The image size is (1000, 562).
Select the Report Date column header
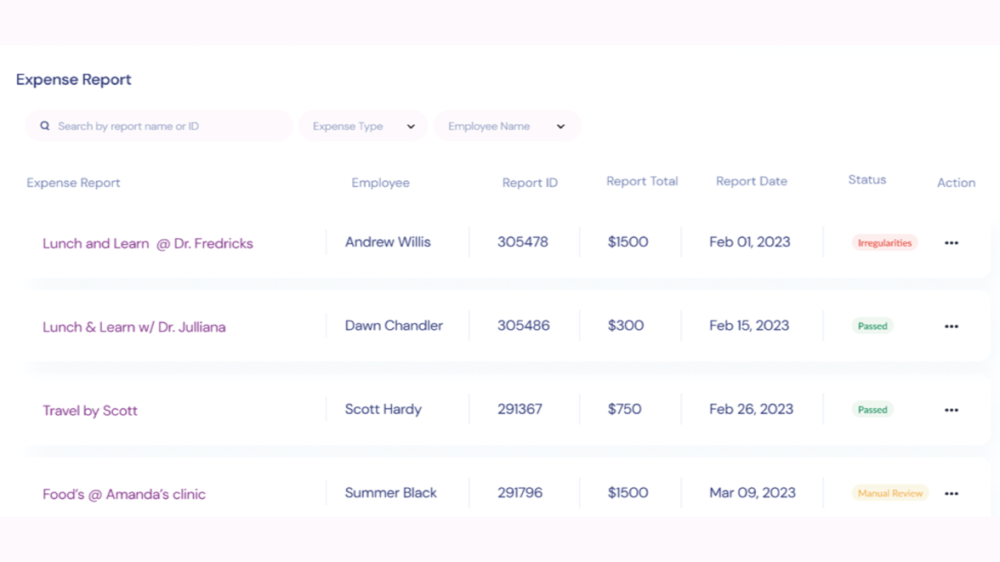click(752, 180)
